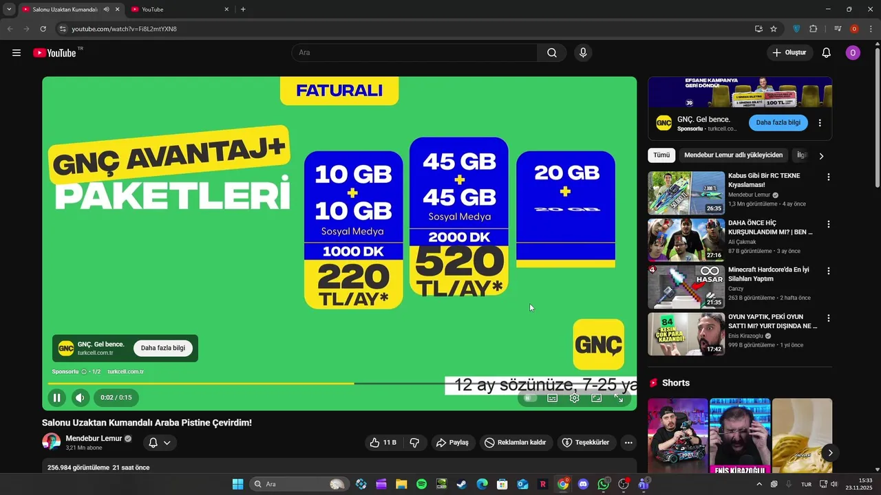This screenshot has height=495, width=881.
Task: Switch to theater mode view
Action: click(x=597, y=398)
